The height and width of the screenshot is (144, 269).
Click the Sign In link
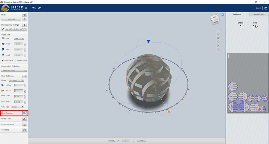click(x=258, y=8)
